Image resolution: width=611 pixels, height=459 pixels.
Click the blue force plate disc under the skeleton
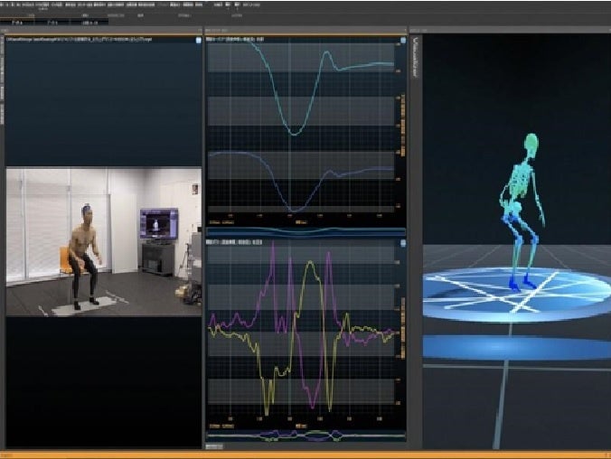coord(517,295)
